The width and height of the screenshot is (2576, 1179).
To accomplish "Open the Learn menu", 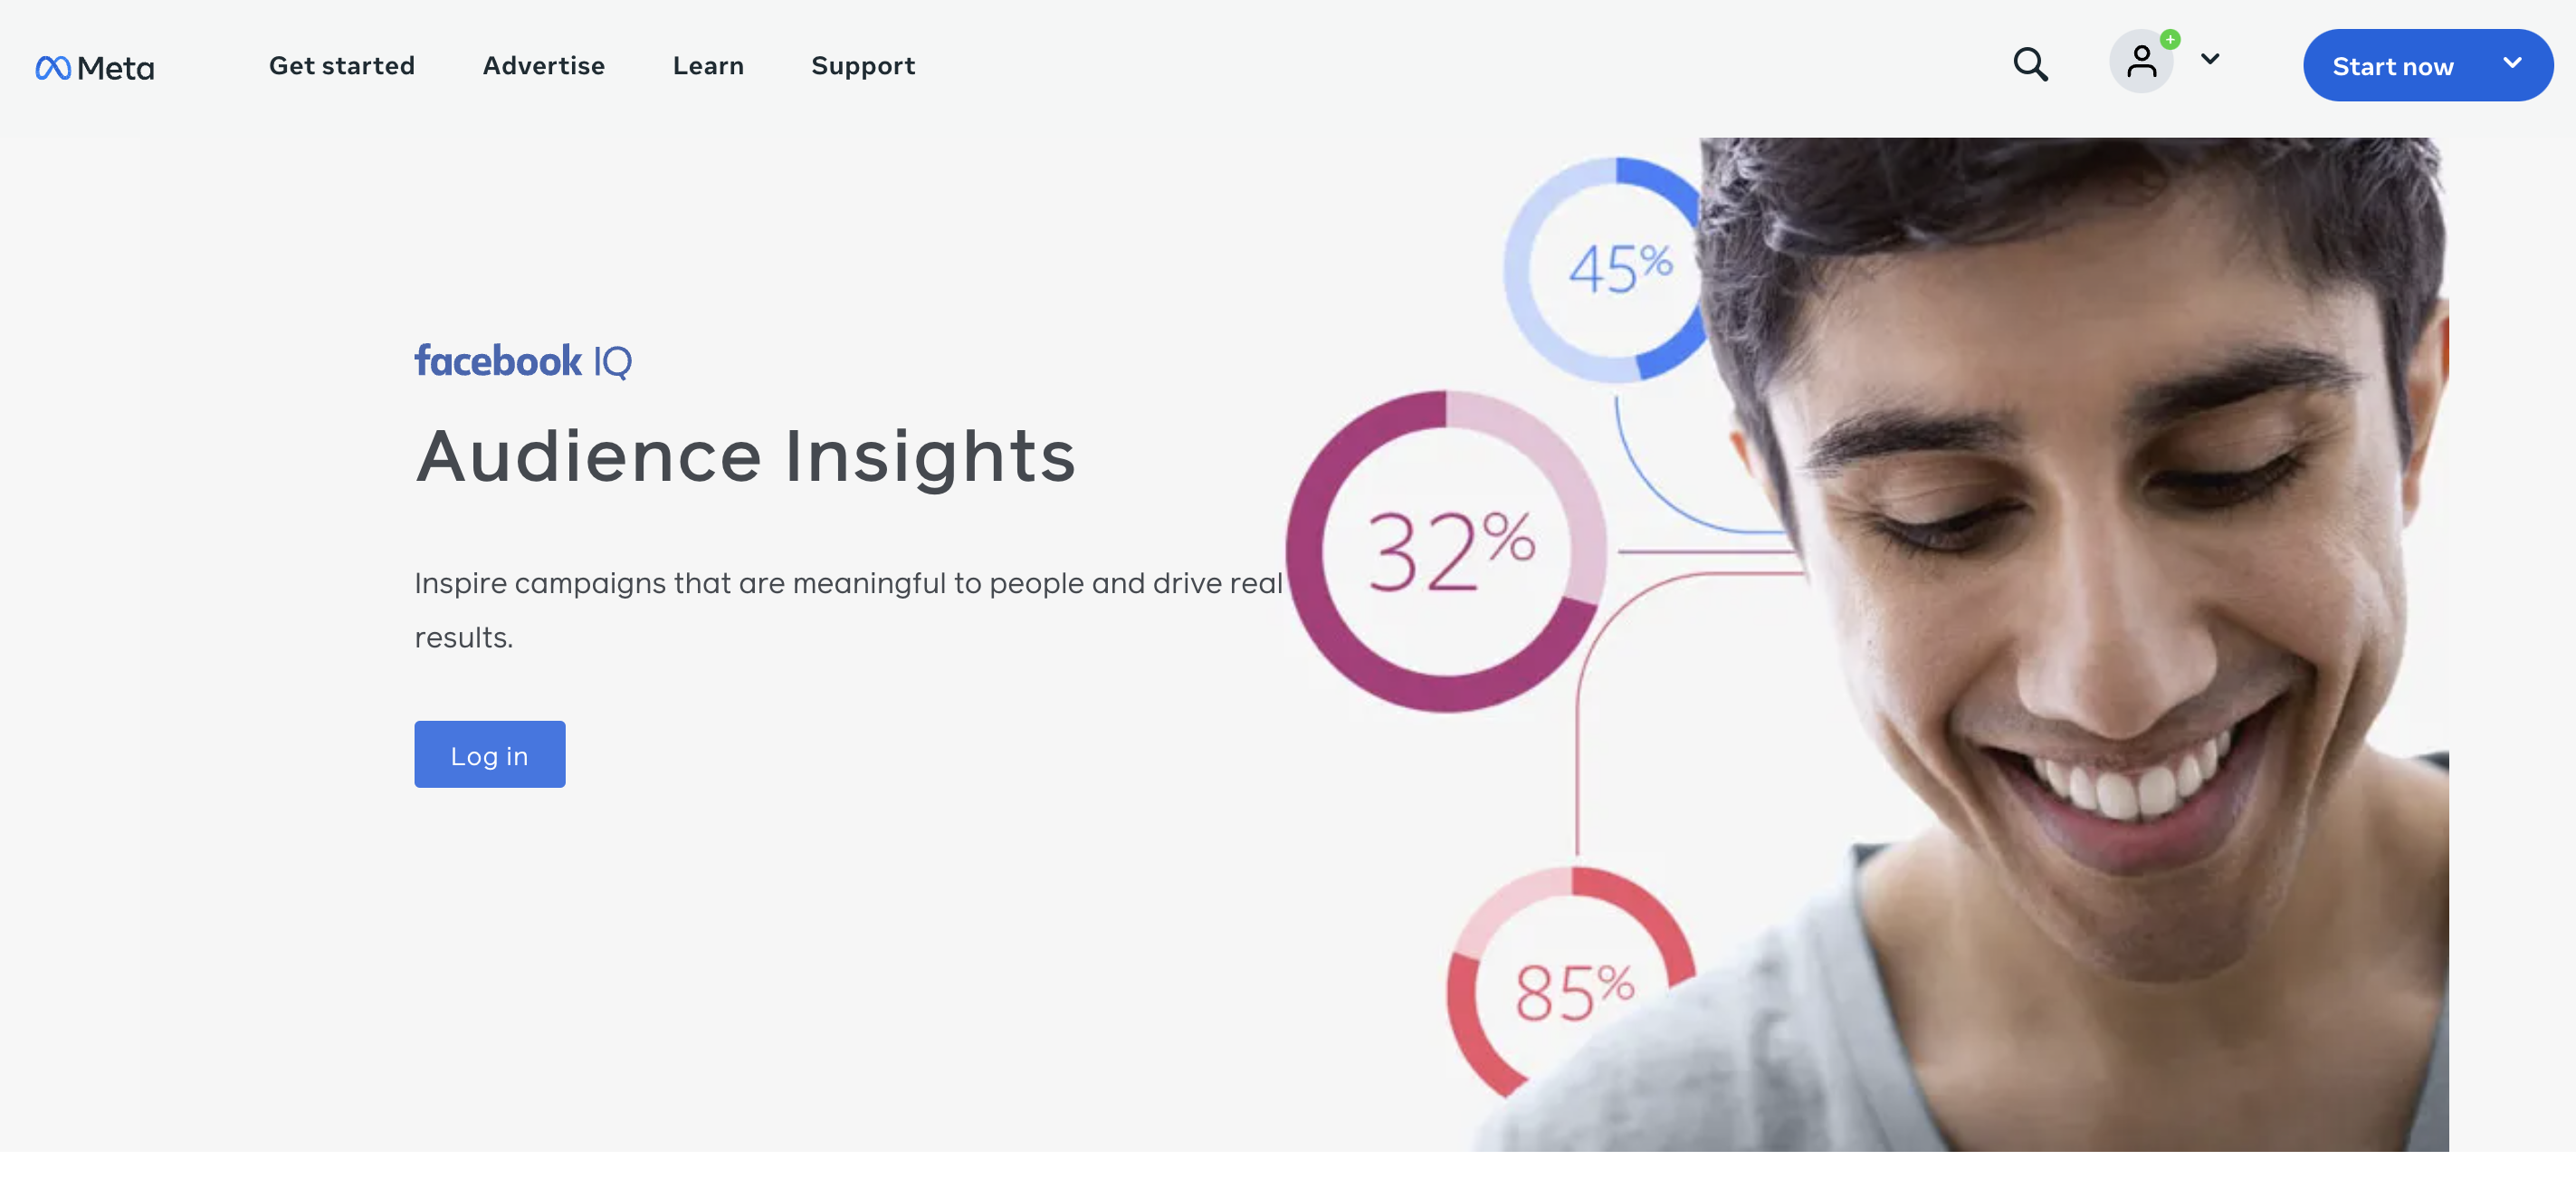I will (708, 64).
